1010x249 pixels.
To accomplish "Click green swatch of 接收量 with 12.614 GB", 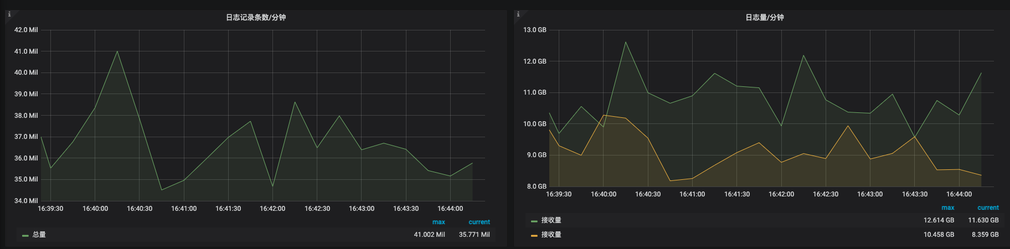I will tap(534, 221).
